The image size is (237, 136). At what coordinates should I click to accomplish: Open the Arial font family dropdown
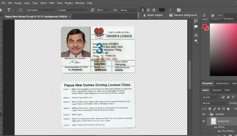click(x=41, y=10)
